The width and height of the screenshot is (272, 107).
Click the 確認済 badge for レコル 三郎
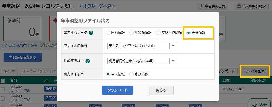pos(50,98)
